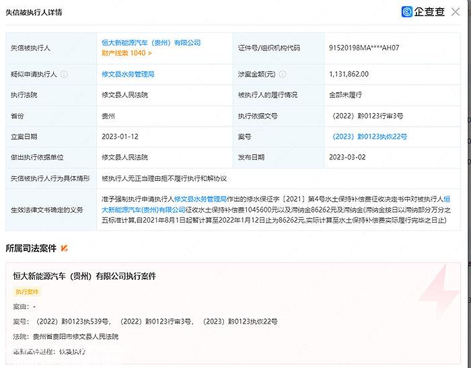Click the 失信被执行人详情 dialog title
471x368 pixels.
coord(34,12)
